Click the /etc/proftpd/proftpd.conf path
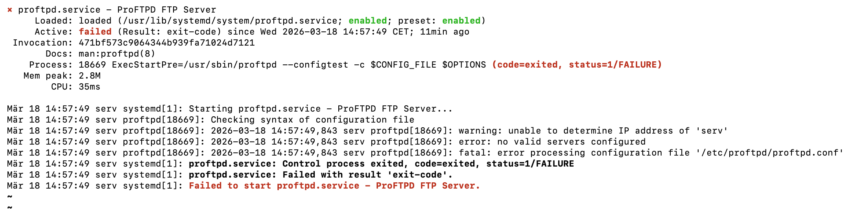The height and width of the screenshot is (209, 867). click(769, 153)
